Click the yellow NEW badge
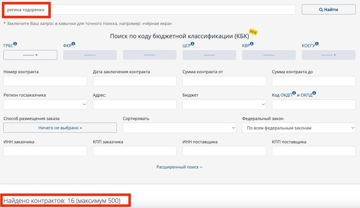 pyautogui.click(x=253, y=32)
